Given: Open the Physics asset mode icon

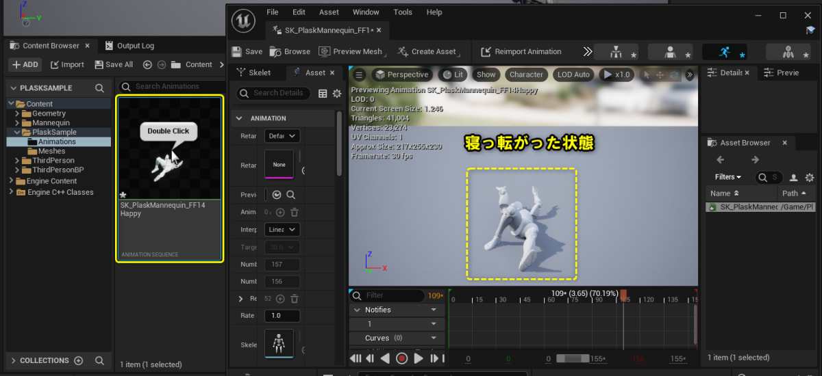Looking at the screenshot, I should [x=788, y=52].
